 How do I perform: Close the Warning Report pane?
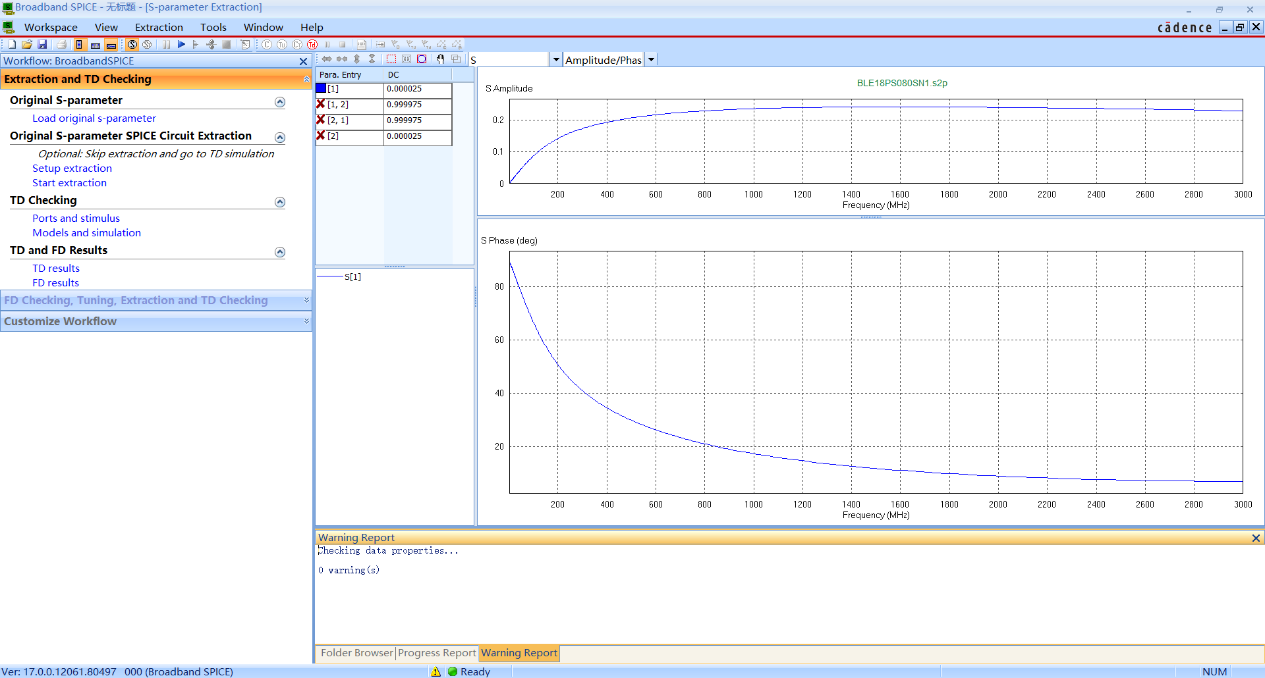tap(1256, 538)
